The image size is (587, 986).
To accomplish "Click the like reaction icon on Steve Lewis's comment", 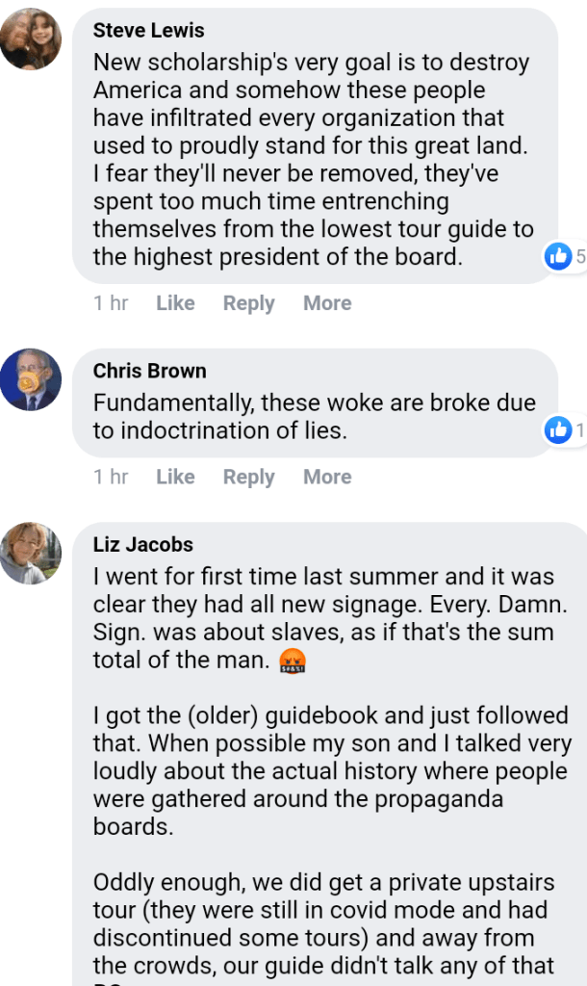I will click(x=558, y=256).
